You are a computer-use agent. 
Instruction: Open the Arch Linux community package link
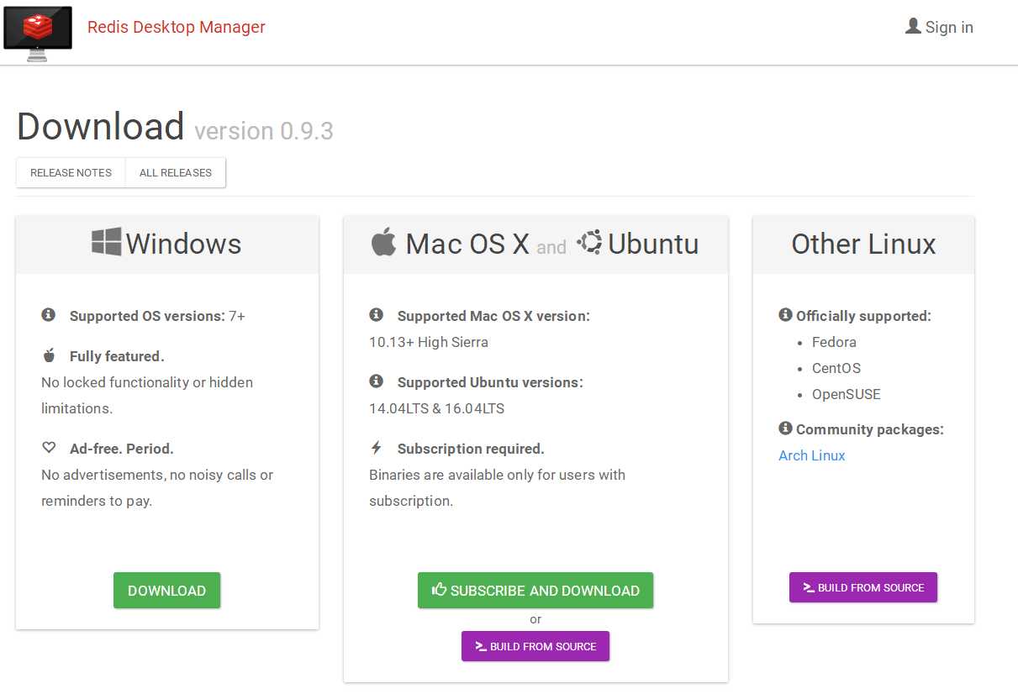point(812,455)
